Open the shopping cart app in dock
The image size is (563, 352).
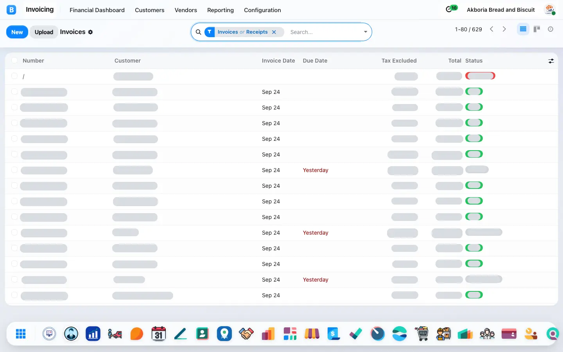pyautogui.click(x=421, y=334)
